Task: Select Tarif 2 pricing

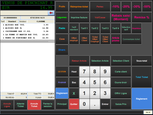Action: click(x=95, y=28)
